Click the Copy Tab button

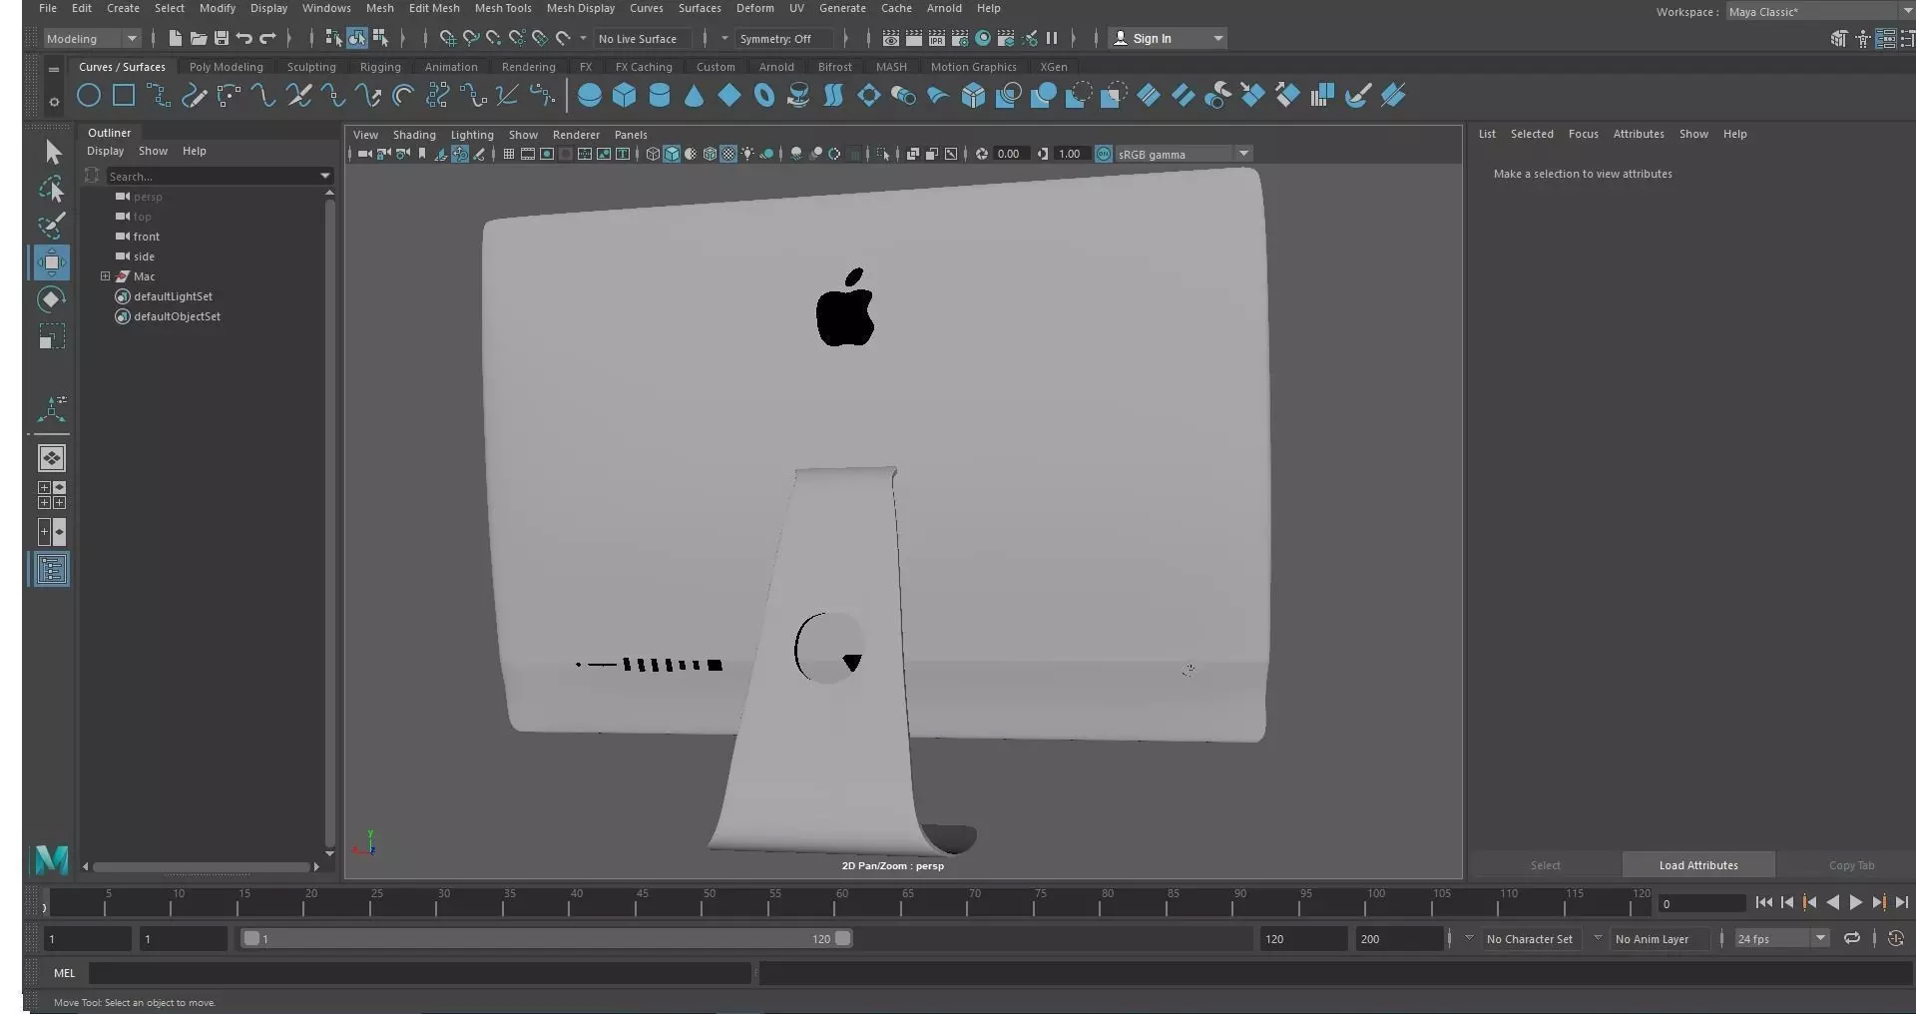1851,865
